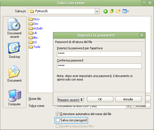Select the Tools folder
The image size is (154, 130).
(34, 47)
